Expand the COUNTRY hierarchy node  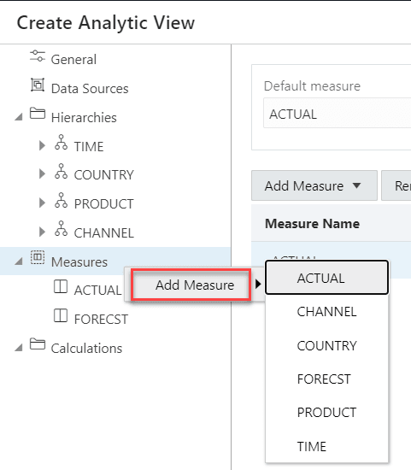pyautogui.click(x=42, y=173)
